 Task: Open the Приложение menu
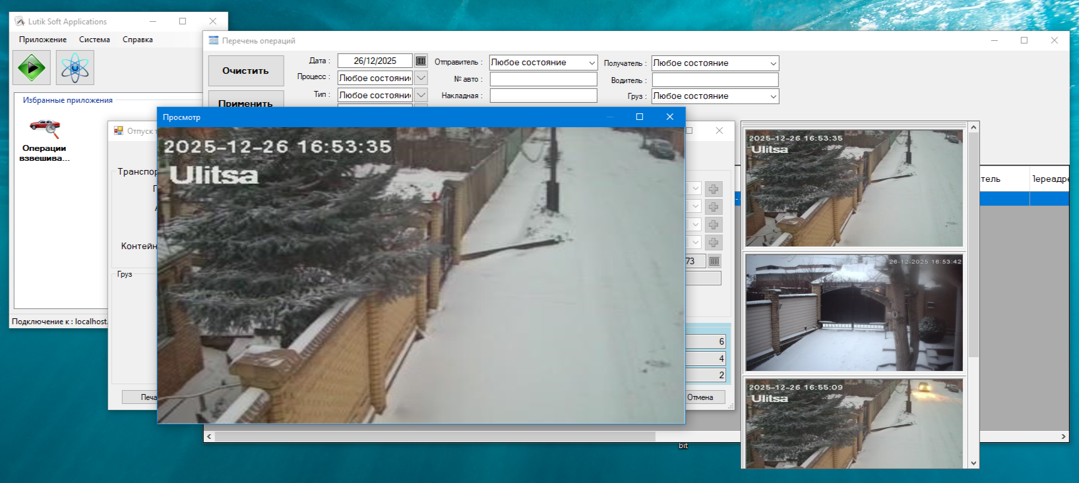click(43, 40)
